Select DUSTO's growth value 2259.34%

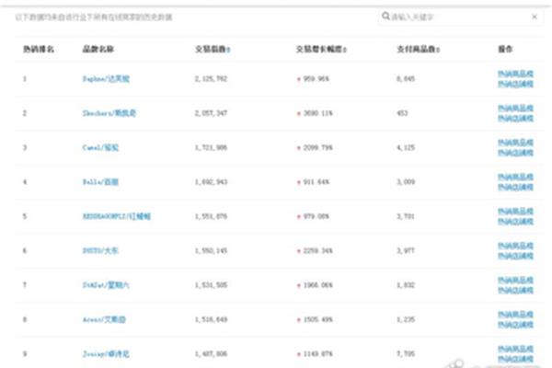pos(318,250)
